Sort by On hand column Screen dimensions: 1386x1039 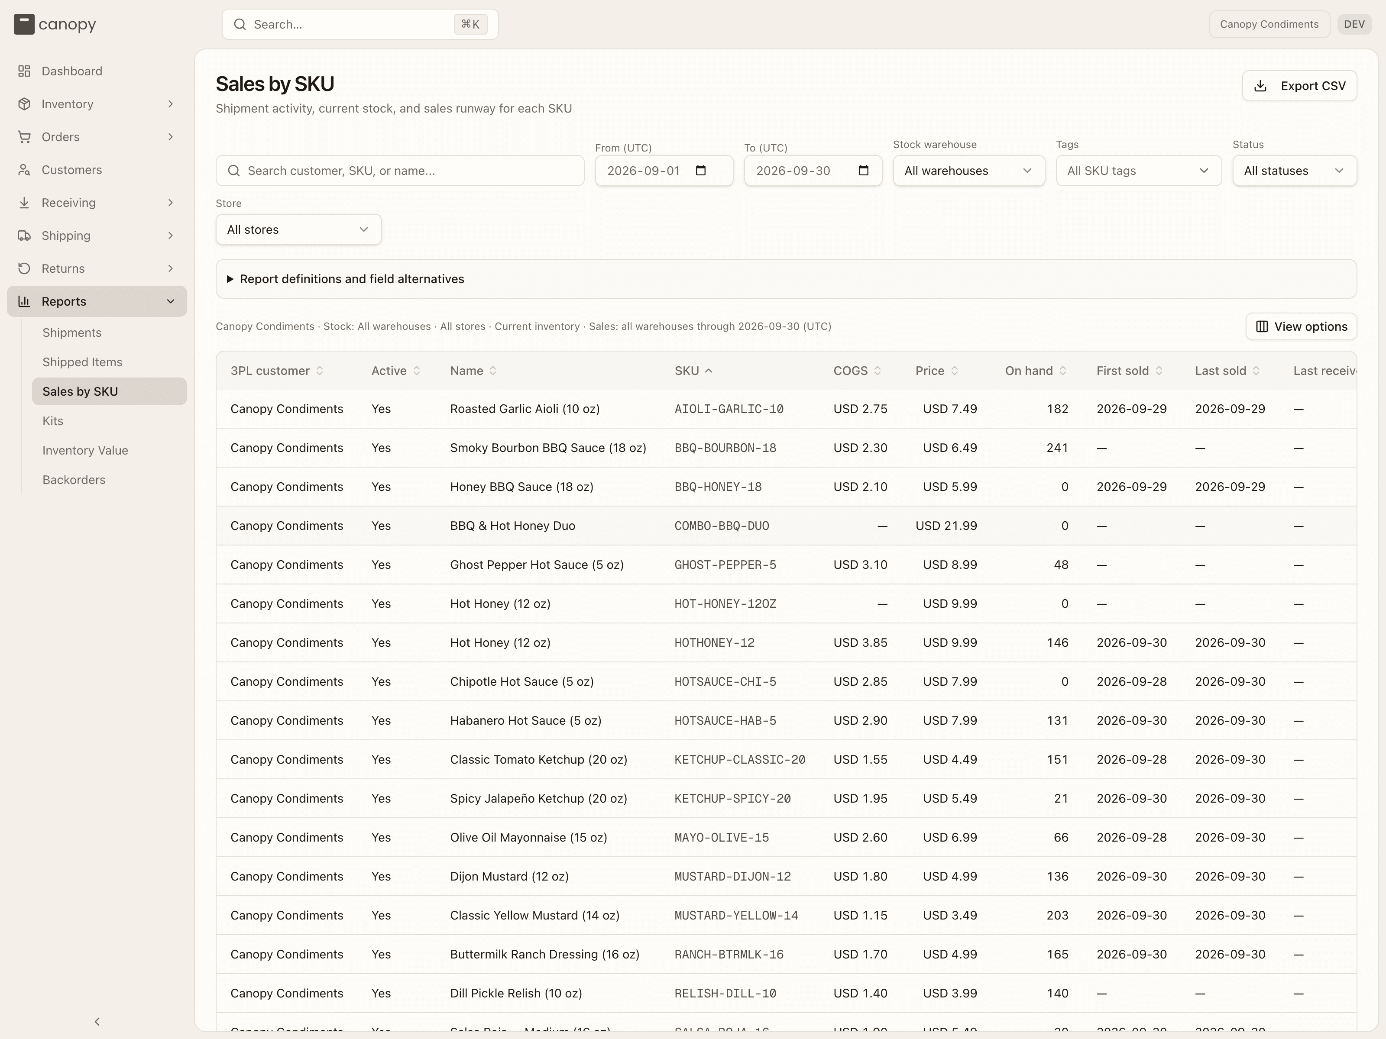pyautogui.click(x=1036, y=371)
